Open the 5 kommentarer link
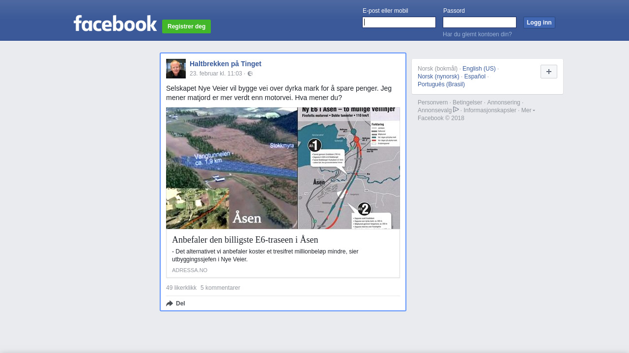Screen dimensions: 629x353 point(220,288)
